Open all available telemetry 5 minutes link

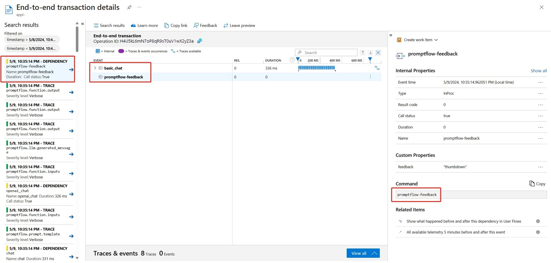click(x=456, y=232)
